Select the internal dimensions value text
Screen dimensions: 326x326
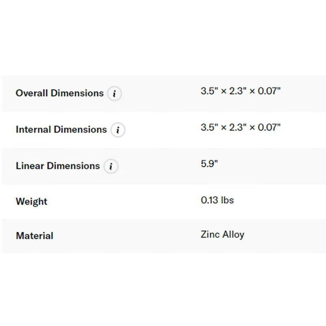[240, 127]
